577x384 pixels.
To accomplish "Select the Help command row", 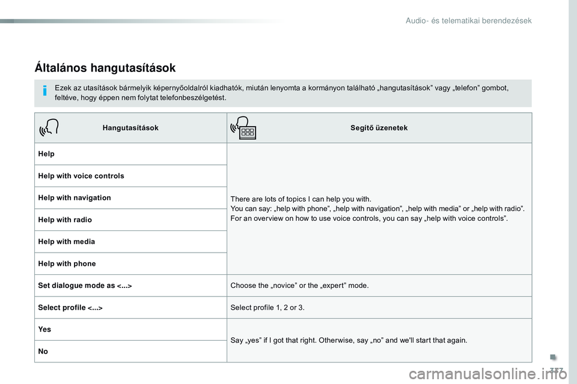I will (130, 154).
